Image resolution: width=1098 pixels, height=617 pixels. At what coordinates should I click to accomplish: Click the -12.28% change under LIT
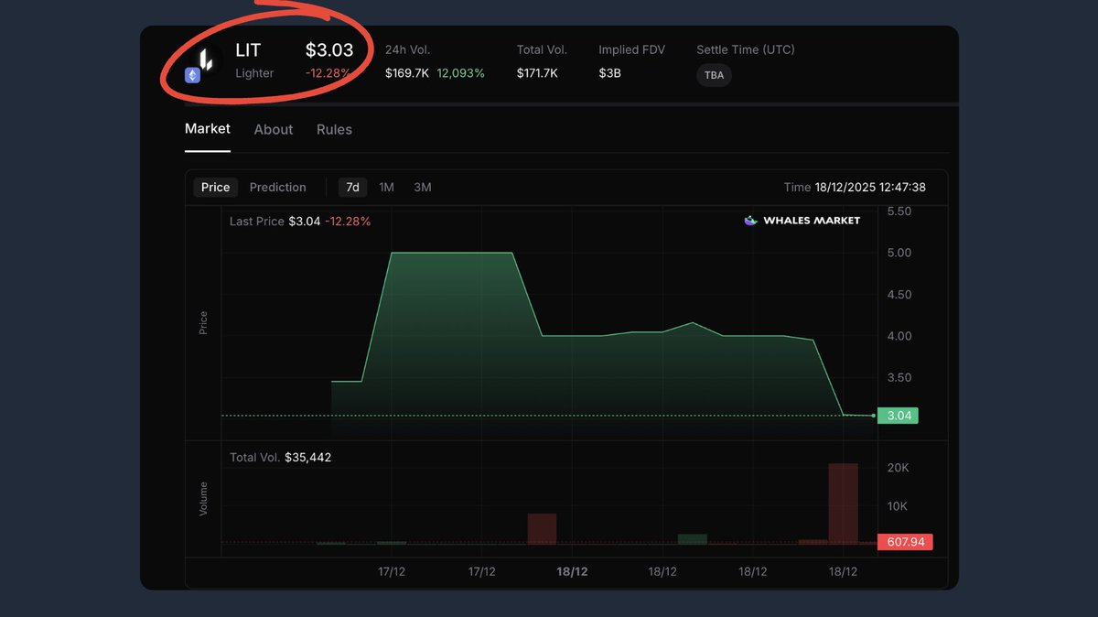coord(328,73)
